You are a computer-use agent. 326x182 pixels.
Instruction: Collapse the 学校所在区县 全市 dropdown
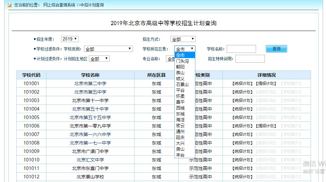click(185, 49)
